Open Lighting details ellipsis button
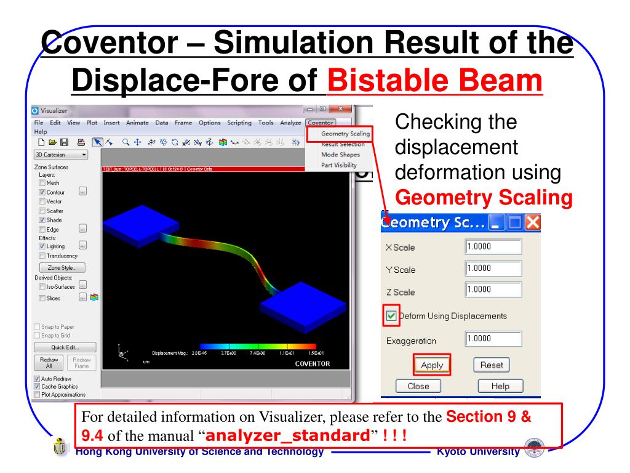Image resolution: width=630 pixels, height=473 pixels. pos(83,245)
